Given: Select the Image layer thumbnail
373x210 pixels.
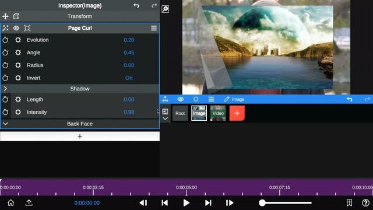Looking at the screenshot, I should click(x=199, y=113).
